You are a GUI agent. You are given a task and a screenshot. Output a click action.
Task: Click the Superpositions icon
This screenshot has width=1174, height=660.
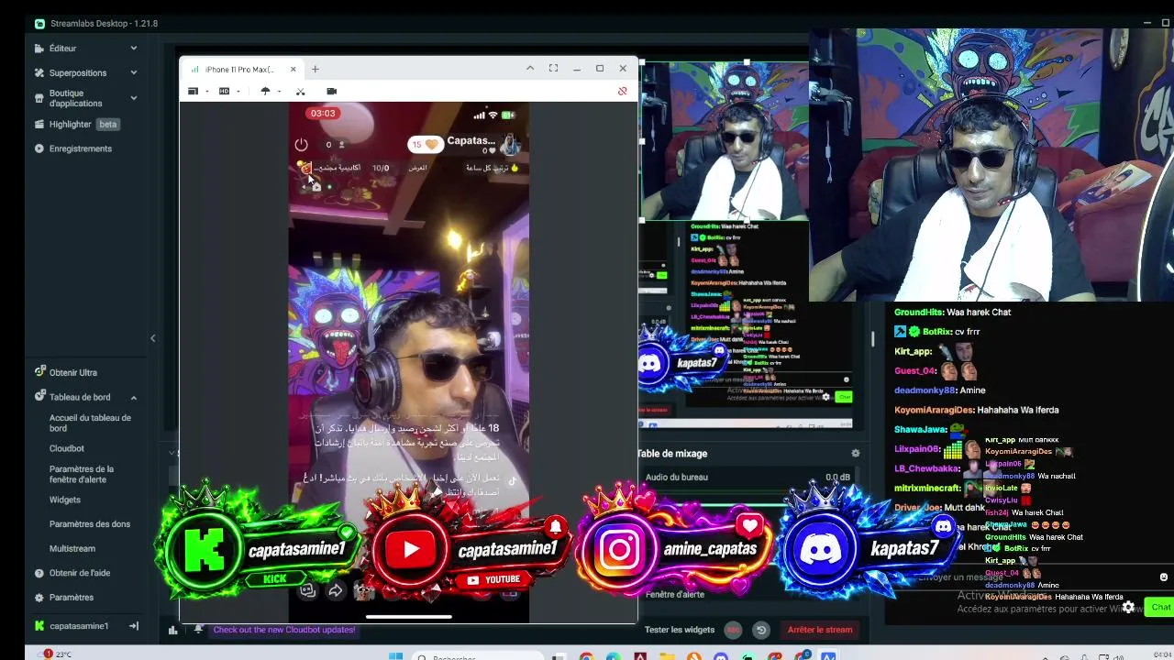coord(39,72)
